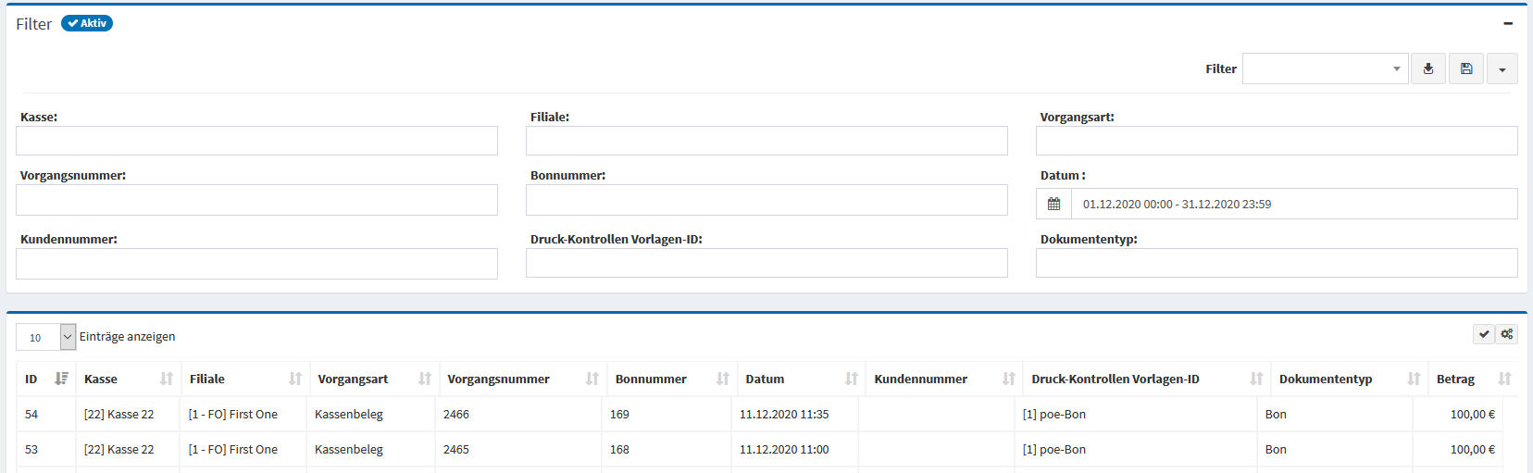Select the Dokumententyp filter field
Viewport: 1533px width, 473px height.
[1277, 263]
